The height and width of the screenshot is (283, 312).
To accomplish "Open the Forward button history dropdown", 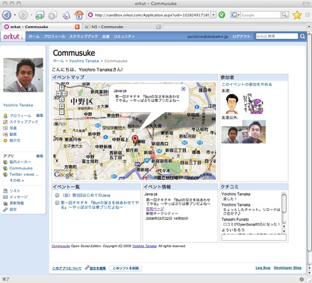I will coord(31,15).
